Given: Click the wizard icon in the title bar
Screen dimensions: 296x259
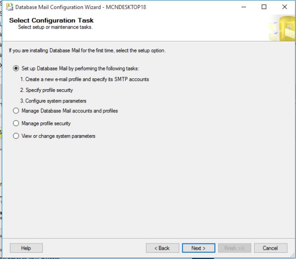Looking at the screenshot, I should click(x=9, y=7).
